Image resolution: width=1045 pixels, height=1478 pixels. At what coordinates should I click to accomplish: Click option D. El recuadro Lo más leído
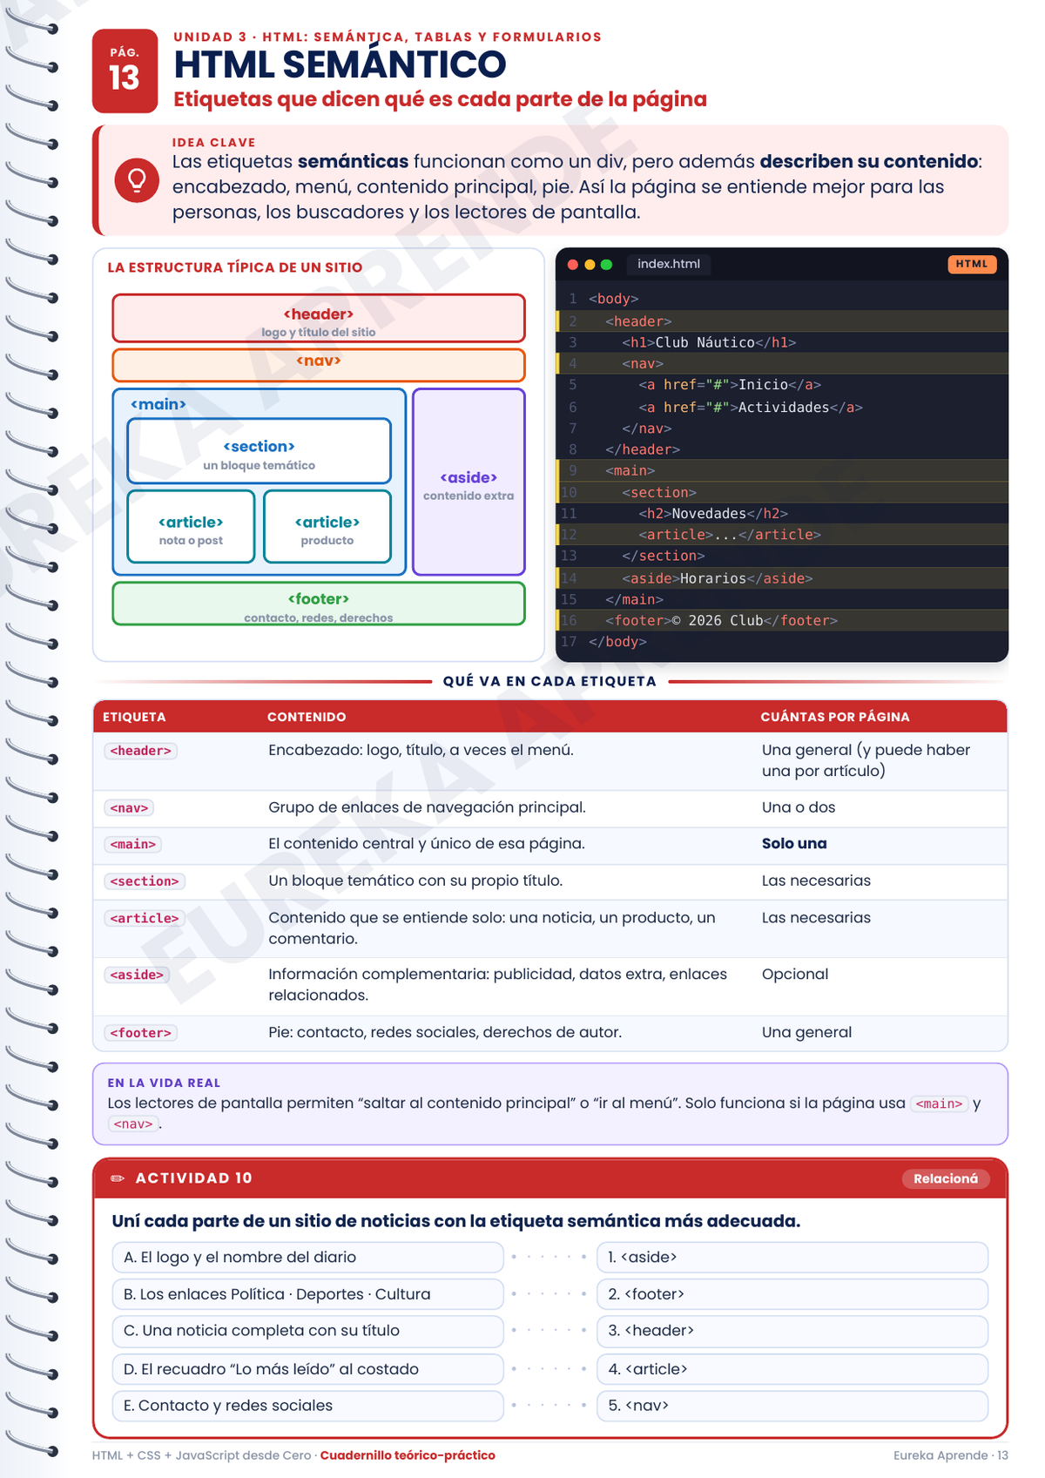click(x=308, y=1369)
